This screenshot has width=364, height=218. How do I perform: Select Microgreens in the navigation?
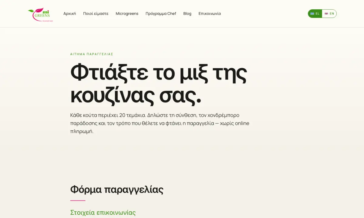(127, 14)
